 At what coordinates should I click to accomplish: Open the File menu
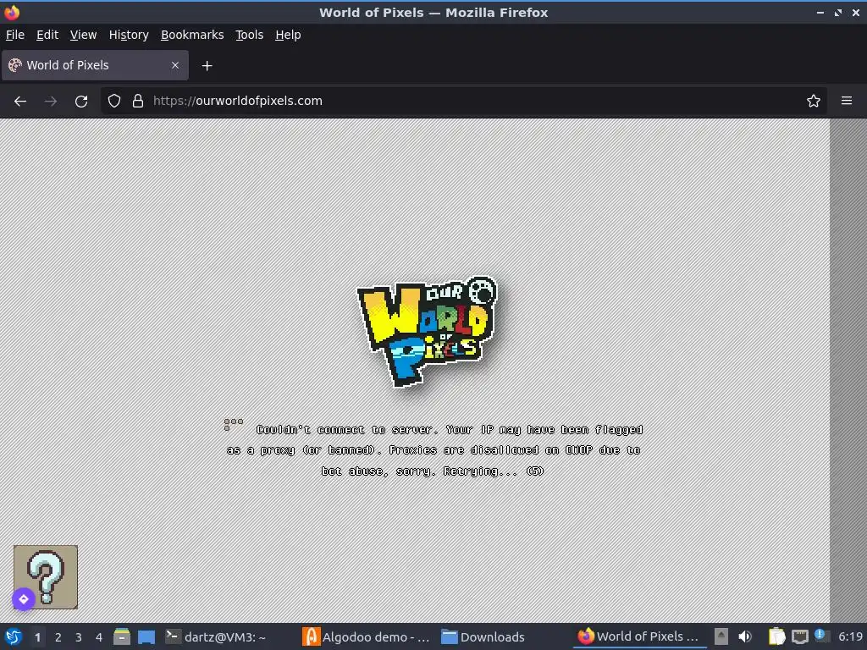point(15,35)
